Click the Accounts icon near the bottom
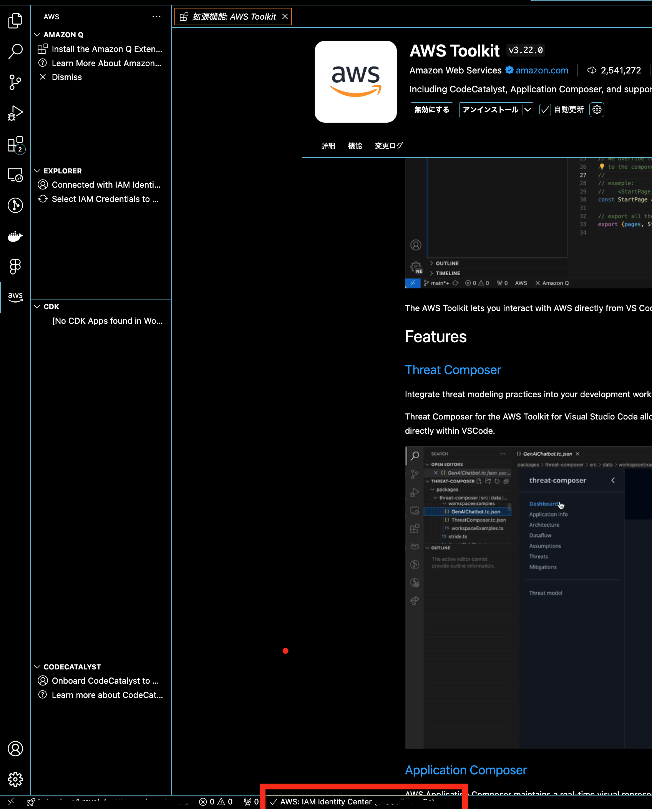 pyautogui.click(x=15, y=749)
